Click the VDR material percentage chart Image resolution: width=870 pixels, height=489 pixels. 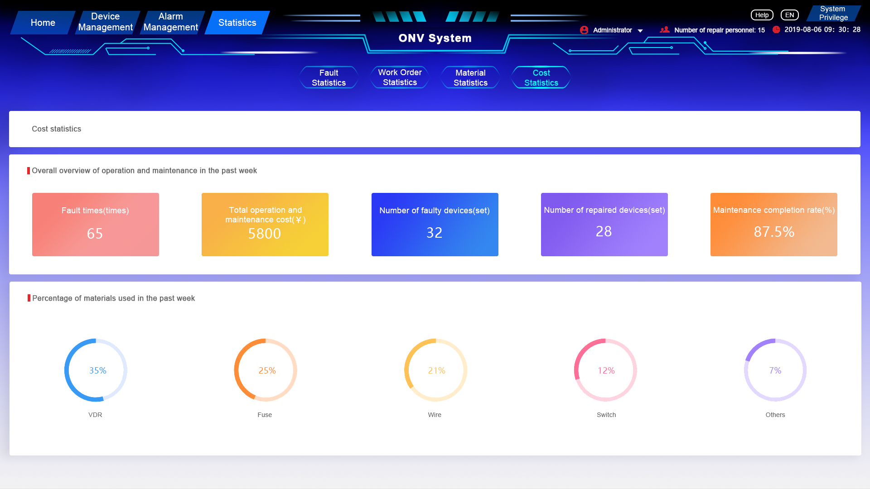click(x=96, y=370)
